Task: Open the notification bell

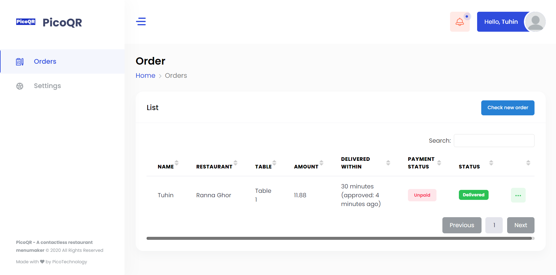Action: pos(459,22)
